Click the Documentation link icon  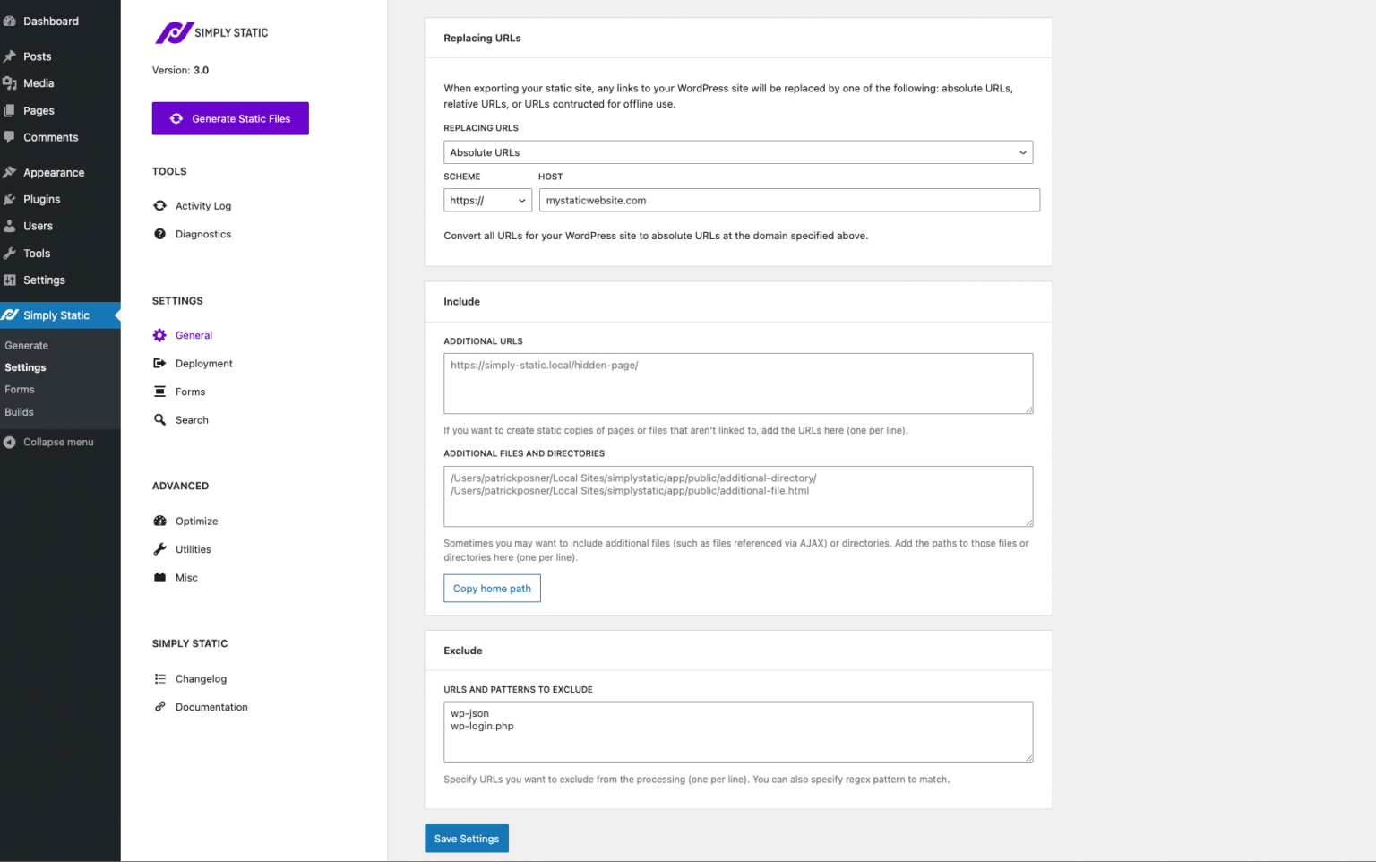coord(159,707)
